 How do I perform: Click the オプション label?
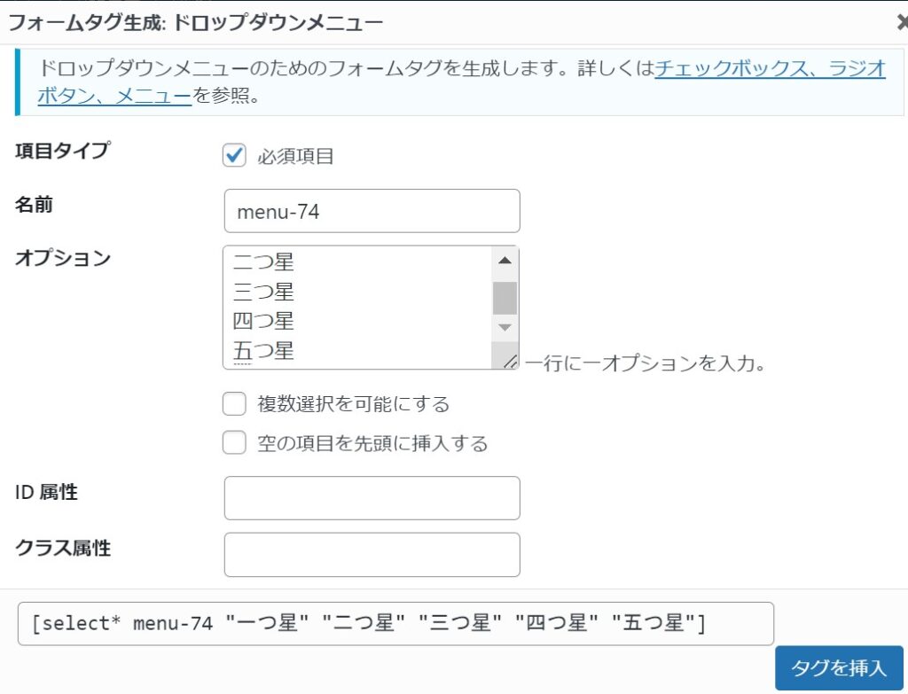[x=63, y=258]
